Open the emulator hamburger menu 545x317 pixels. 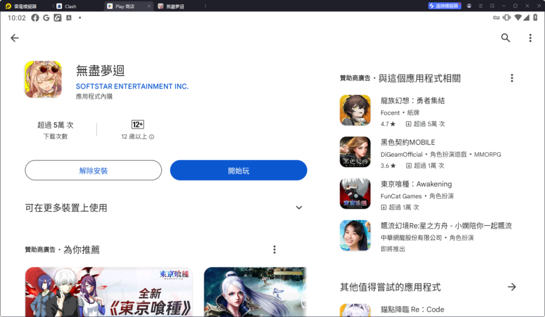[481, 6]
